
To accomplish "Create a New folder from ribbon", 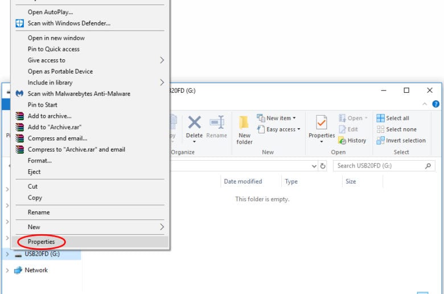I will [x=244, y=130].
